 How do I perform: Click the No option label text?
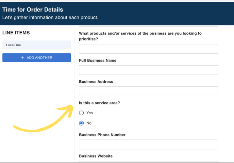click(89, 123)
